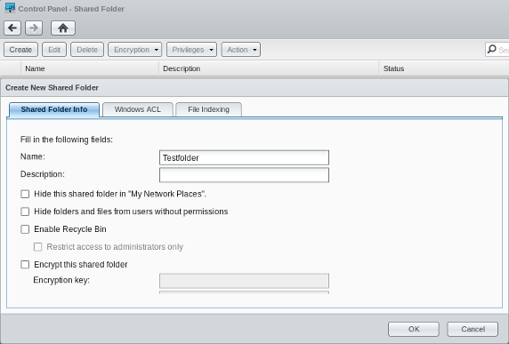The height and width of the screenshot is (344, 509).
Task: Cancel the new shared folder dialog
Action: point(473,329)
